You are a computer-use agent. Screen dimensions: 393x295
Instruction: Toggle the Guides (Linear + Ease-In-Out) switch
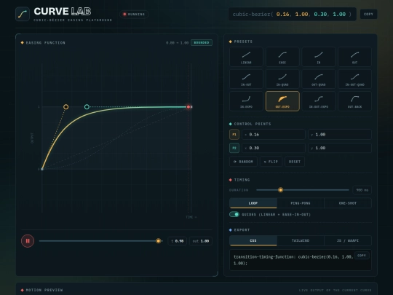pyautogui.click(x=234, y=214)
